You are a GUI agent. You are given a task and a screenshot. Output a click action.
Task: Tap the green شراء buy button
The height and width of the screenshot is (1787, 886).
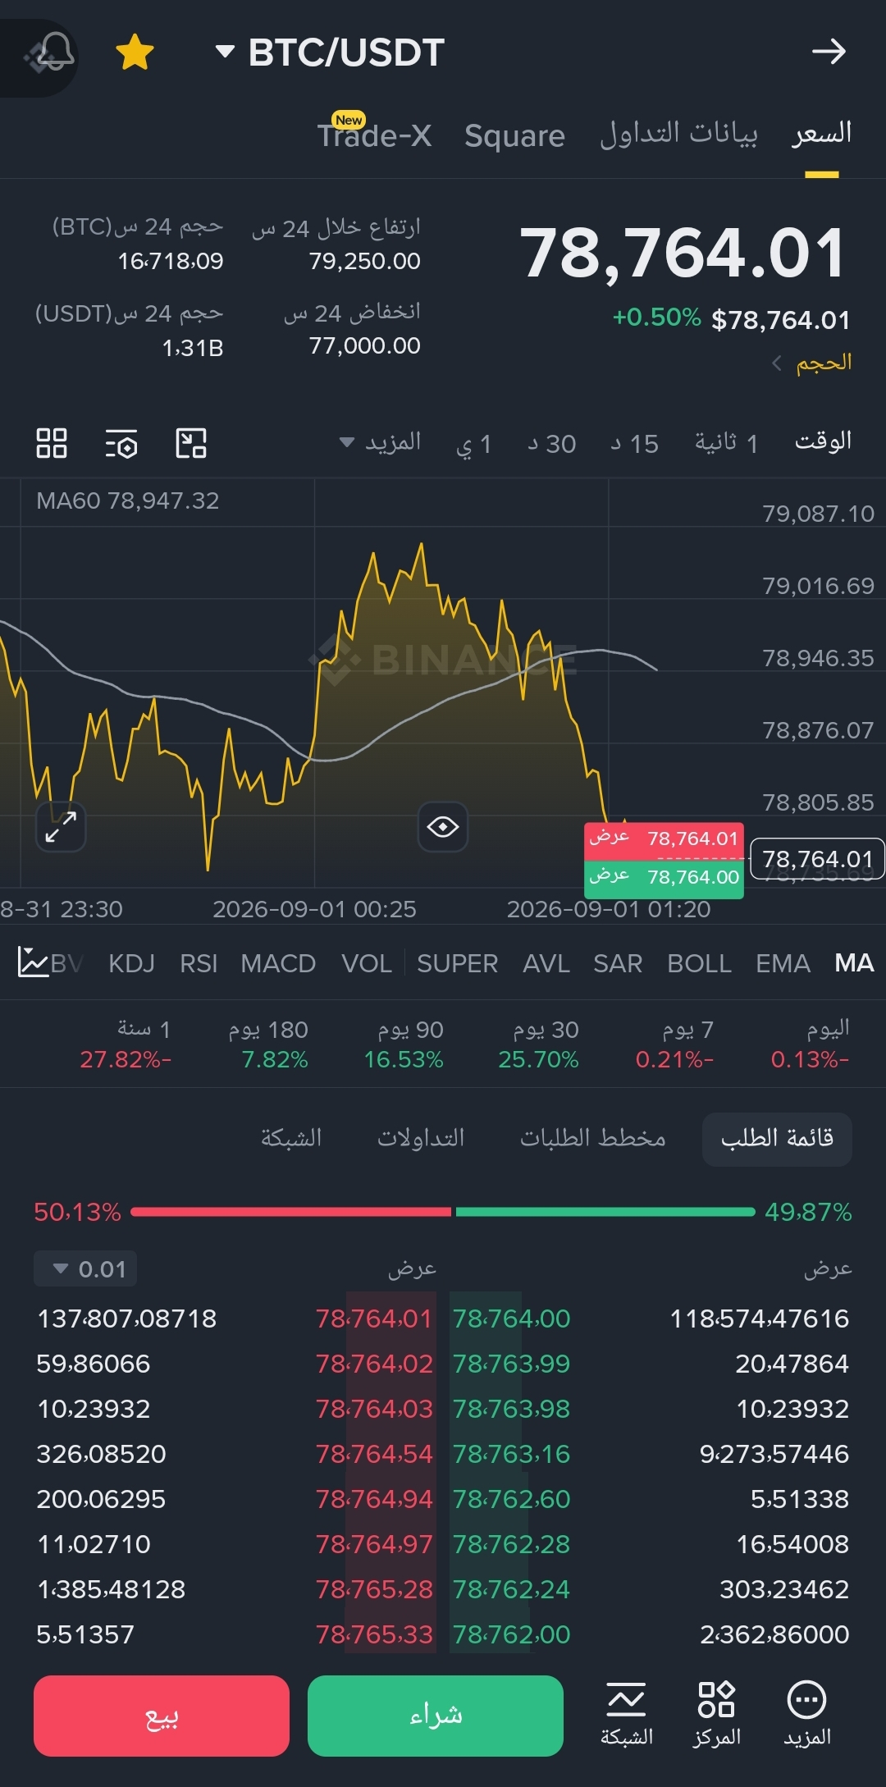point(436,1716)
